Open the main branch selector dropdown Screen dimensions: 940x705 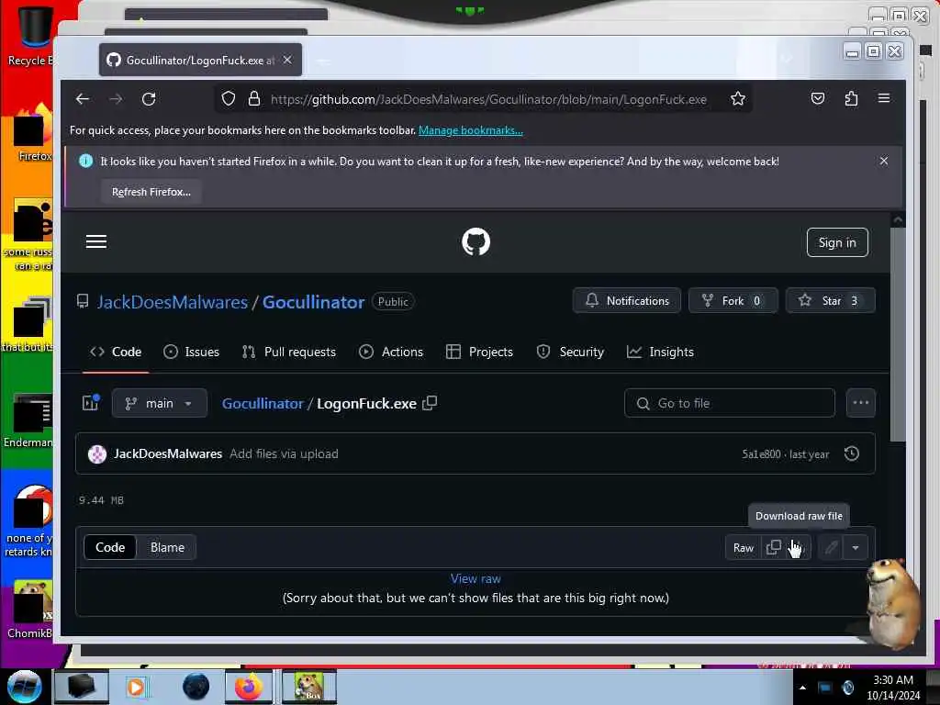[160, 404]
